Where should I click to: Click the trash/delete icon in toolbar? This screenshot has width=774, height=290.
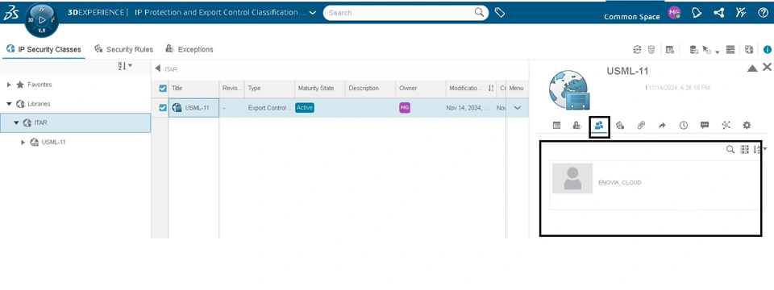tap(651, 49)
